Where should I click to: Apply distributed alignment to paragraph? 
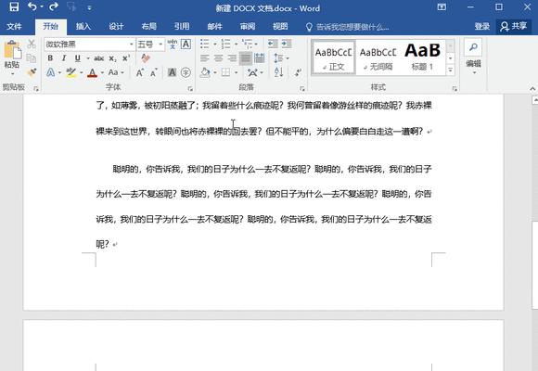260,58
